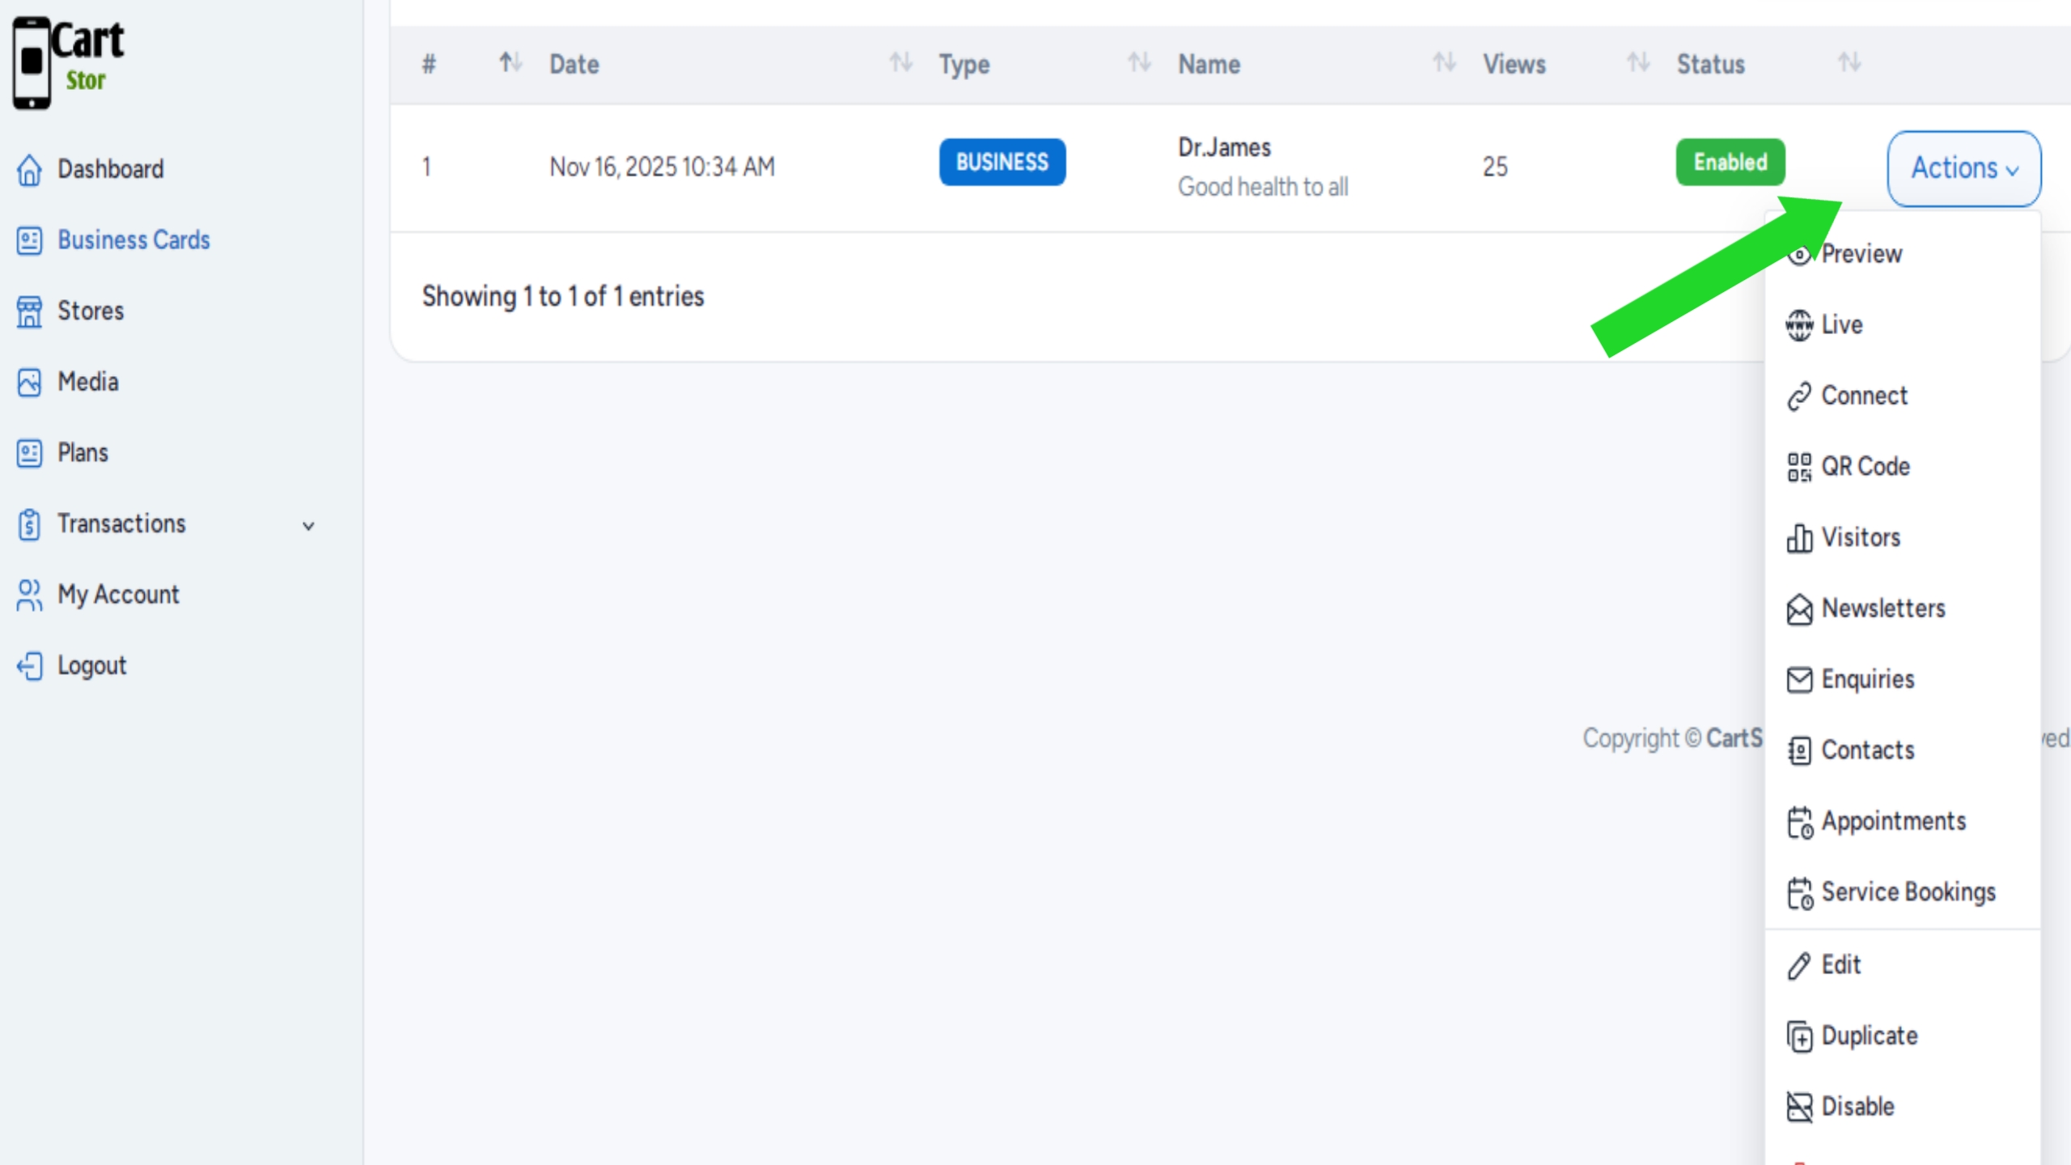The width and height of the screenshot is (2071, 1165).
Task: Open Business Cards in sidebar
Action: pyautogui.click(x=133, y=240)
